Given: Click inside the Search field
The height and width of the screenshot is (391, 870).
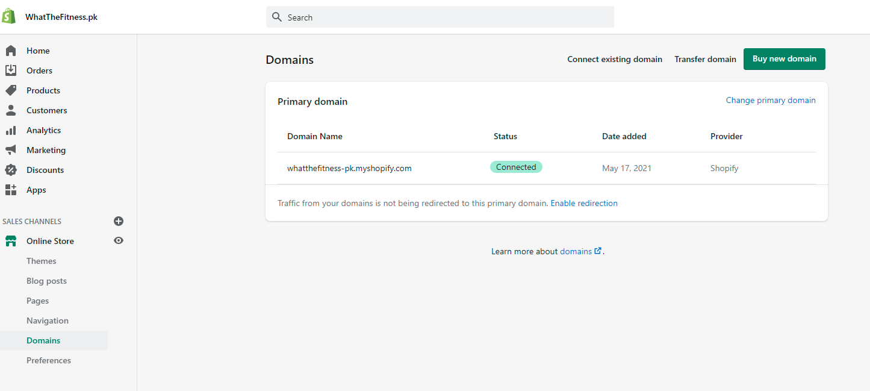Looking at the screenshot, I should [440, 17].
